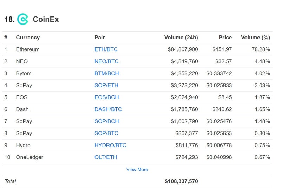The width and height of the screenshot is (281, 189).
Task: Select the SoPay name in the SOP/BTC row
Action: point(24,134)
